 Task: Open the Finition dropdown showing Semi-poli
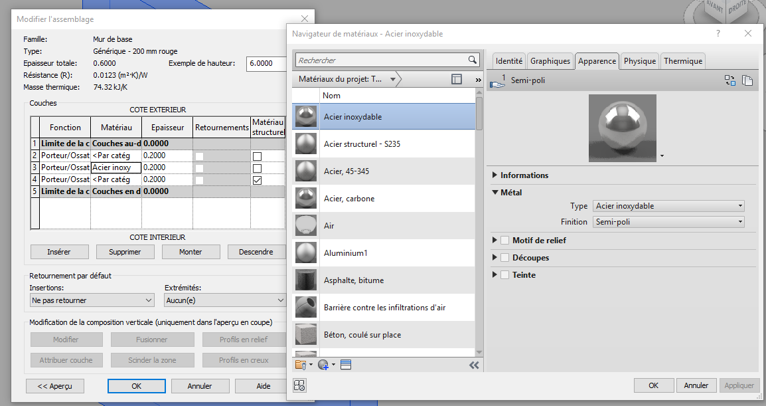click(x=668, y=222)
